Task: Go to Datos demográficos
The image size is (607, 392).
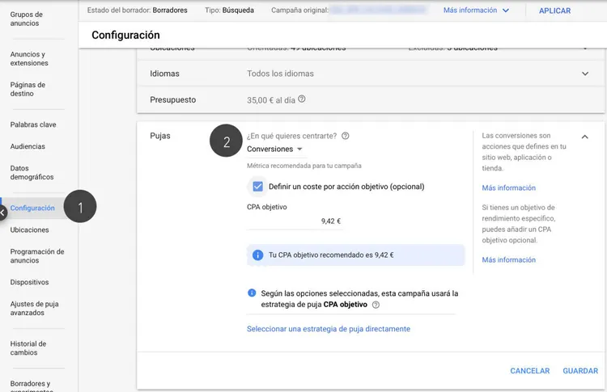Action: [x=32, y=172]
